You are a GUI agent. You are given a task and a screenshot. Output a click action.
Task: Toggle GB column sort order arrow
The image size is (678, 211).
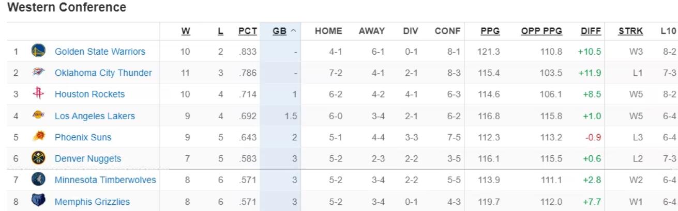(x=293, y=31)
